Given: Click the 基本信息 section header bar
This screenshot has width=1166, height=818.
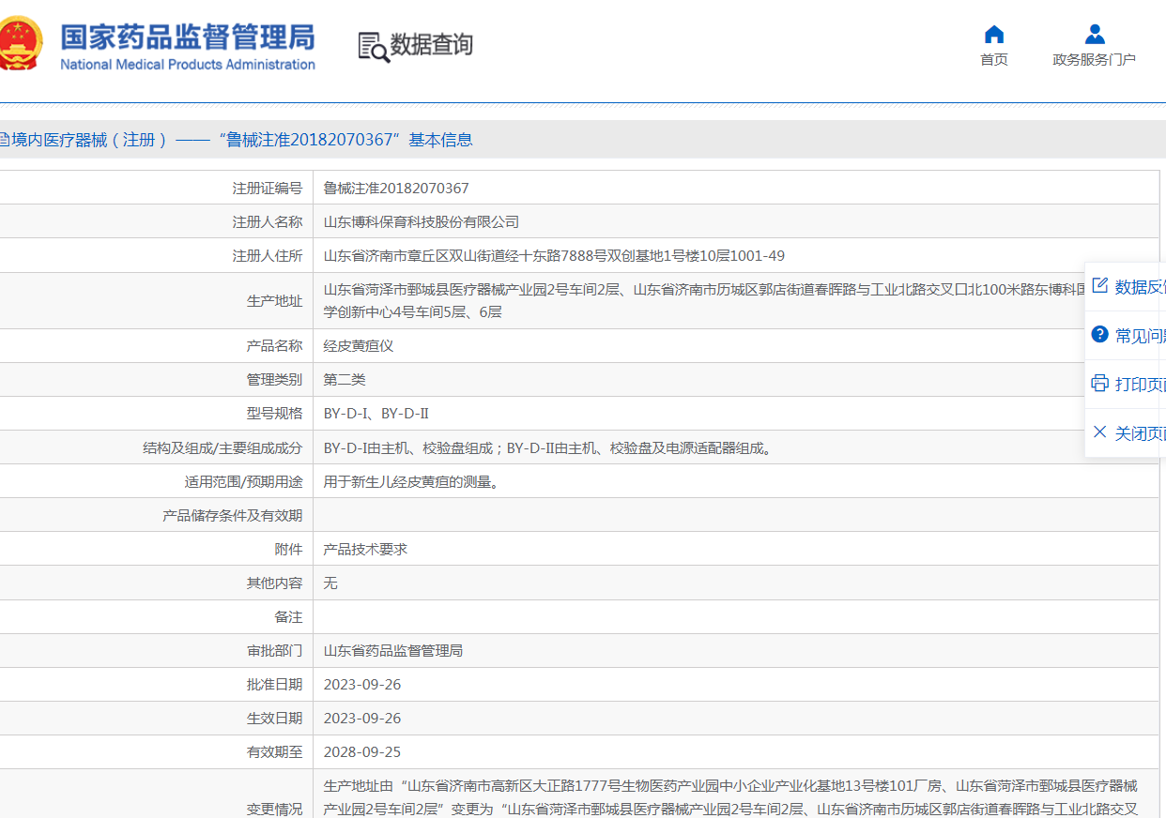Looking at the screenshot, I should (563, 141).
